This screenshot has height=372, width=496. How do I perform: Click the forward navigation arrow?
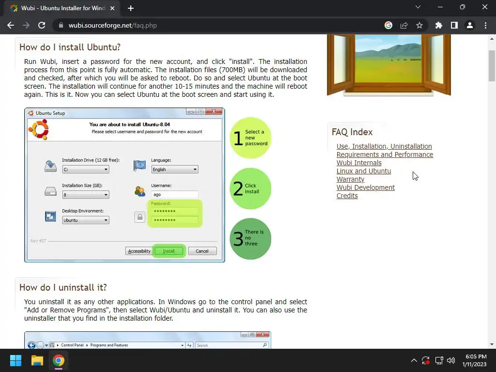(26, 25)
